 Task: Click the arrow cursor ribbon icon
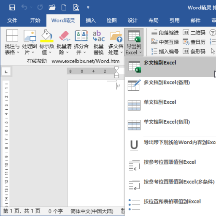coord(213,51)
